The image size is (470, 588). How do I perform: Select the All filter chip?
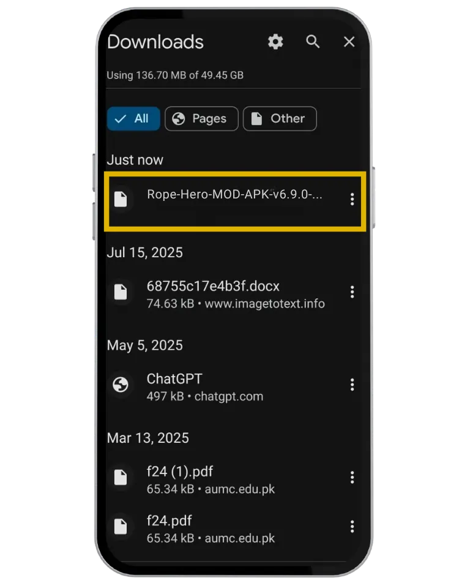(133, 119)
